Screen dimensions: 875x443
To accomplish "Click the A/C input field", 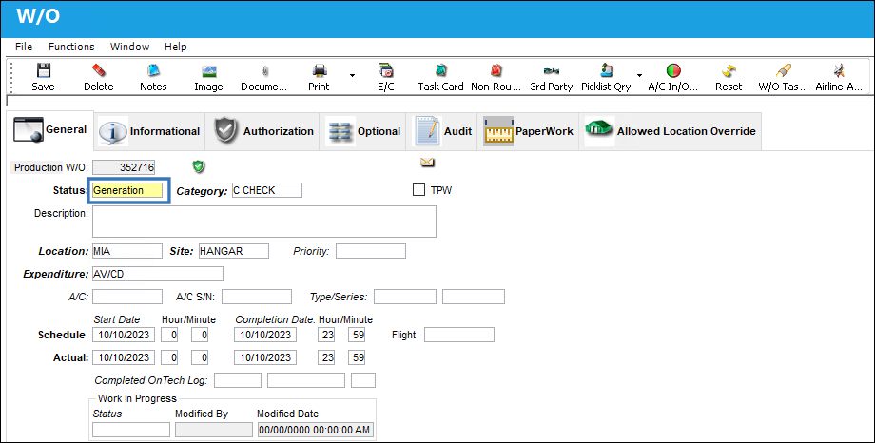I will (x=127, y=297).
